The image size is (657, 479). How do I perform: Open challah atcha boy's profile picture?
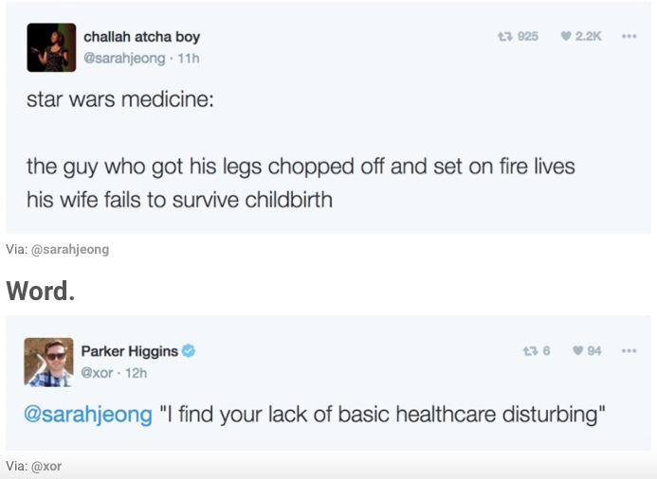click(51, 47)
